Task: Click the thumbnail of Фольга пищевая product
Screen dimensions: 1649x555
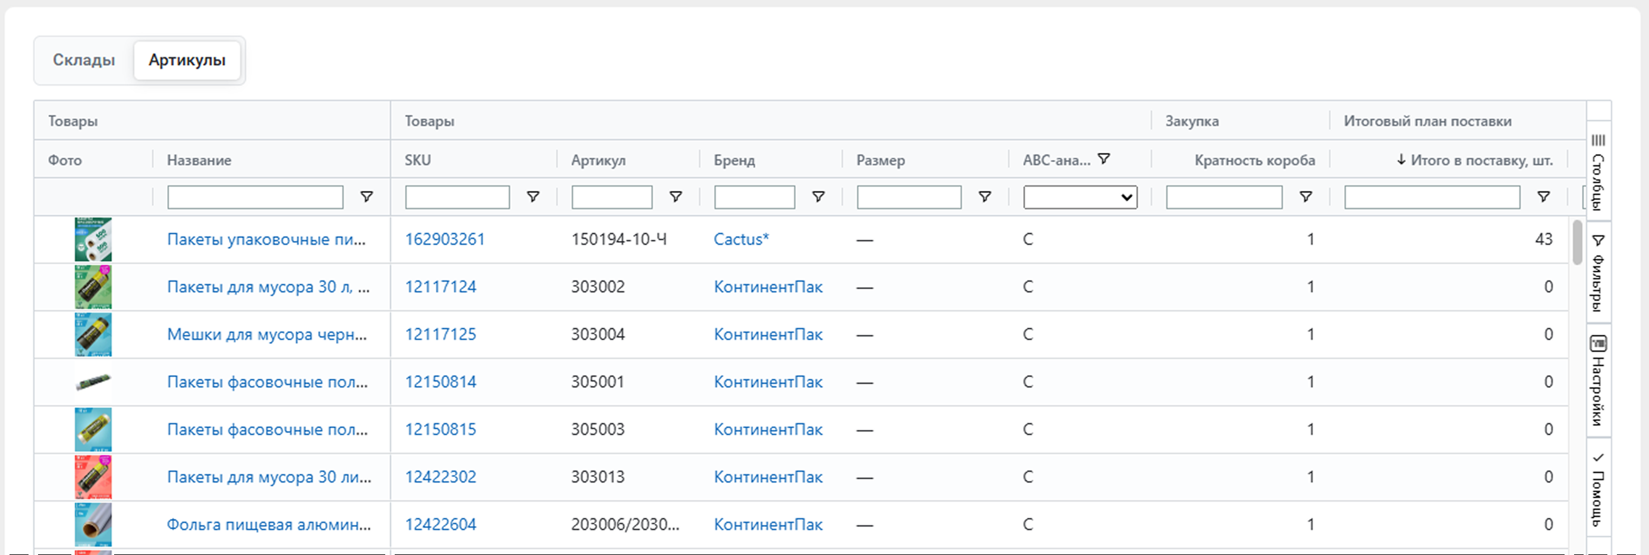Action: pos(93,524)
